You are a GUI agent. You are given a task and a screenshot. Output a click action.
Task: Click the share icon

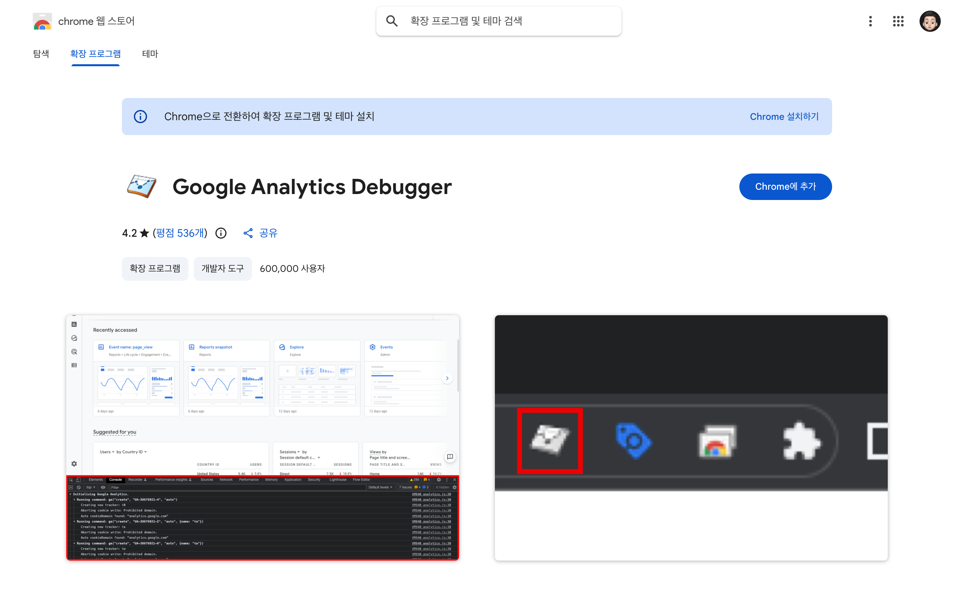point(248,233)
